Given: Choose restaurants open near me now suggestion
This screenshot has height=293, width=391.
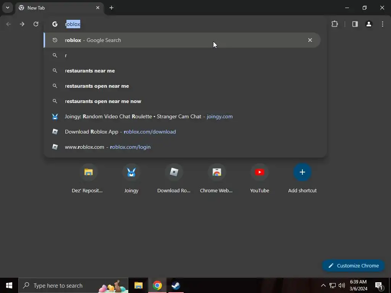Looking at the screenshot, I should pos(182,101).
